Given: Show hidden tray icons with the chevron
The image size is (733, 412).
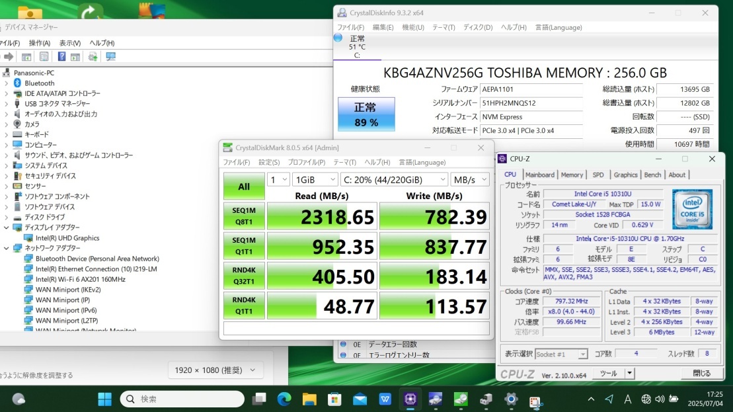Looking at the screenshot, I should 591,399.
